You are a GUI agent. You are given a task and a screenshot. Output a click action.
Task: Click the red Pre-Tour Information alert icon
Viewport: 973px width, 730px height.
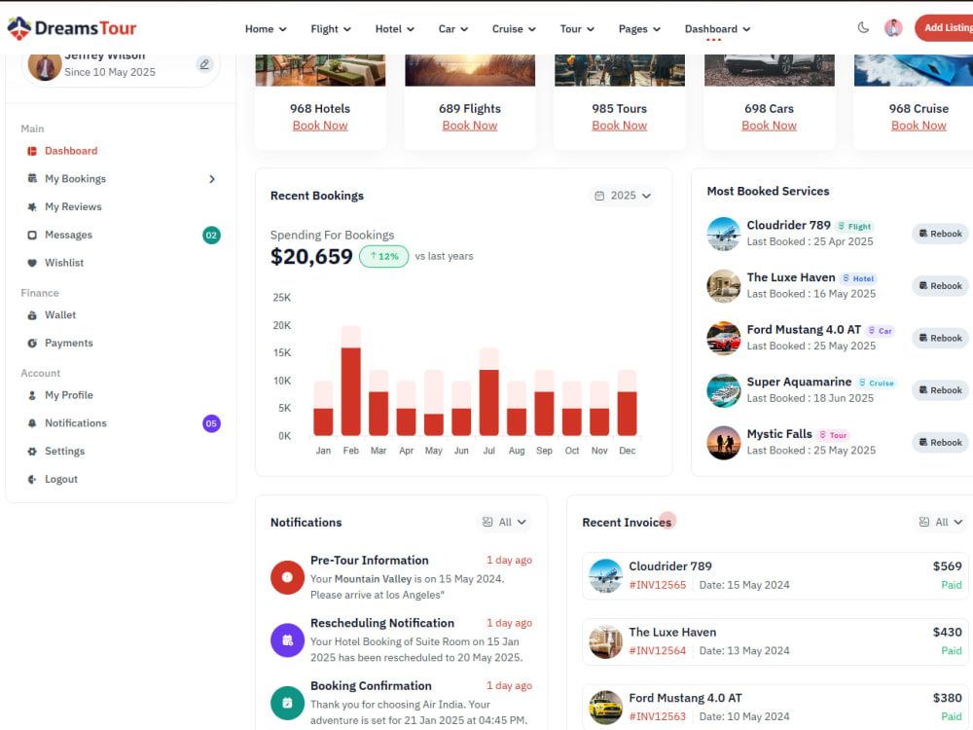[287, 577]
